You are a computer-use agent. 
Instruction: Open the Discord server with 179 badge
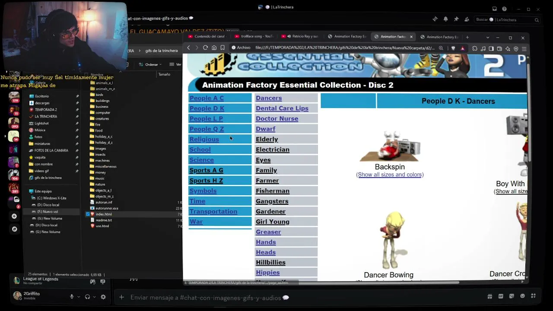click(x=14, y=97)
